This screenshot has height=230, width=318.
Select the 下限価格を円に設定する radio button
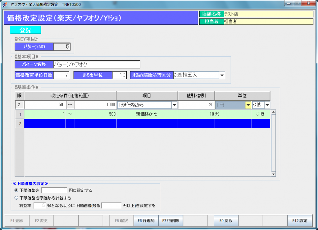[x=16, y=190]
